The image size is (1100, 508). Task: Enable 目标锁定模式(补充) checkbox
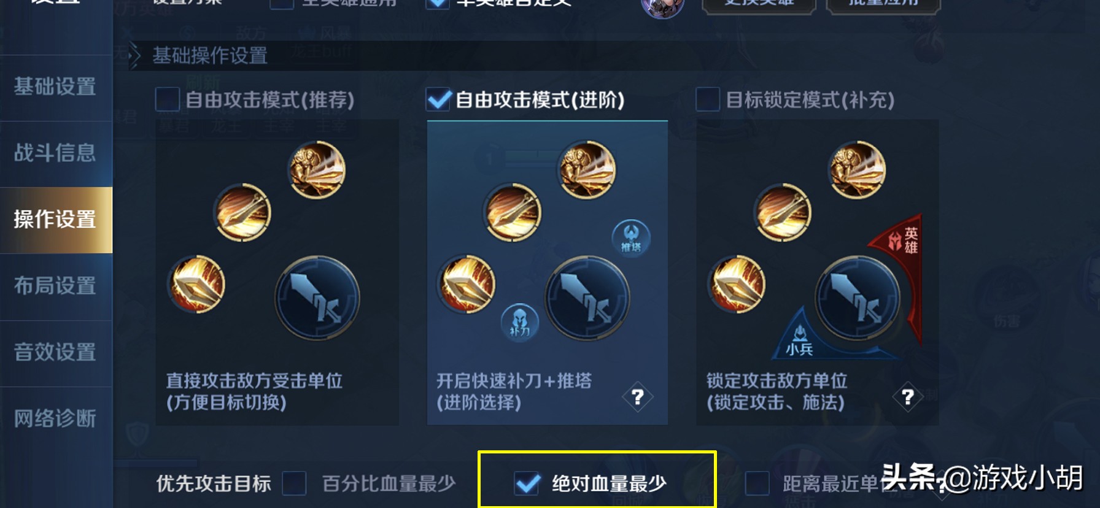707,99
